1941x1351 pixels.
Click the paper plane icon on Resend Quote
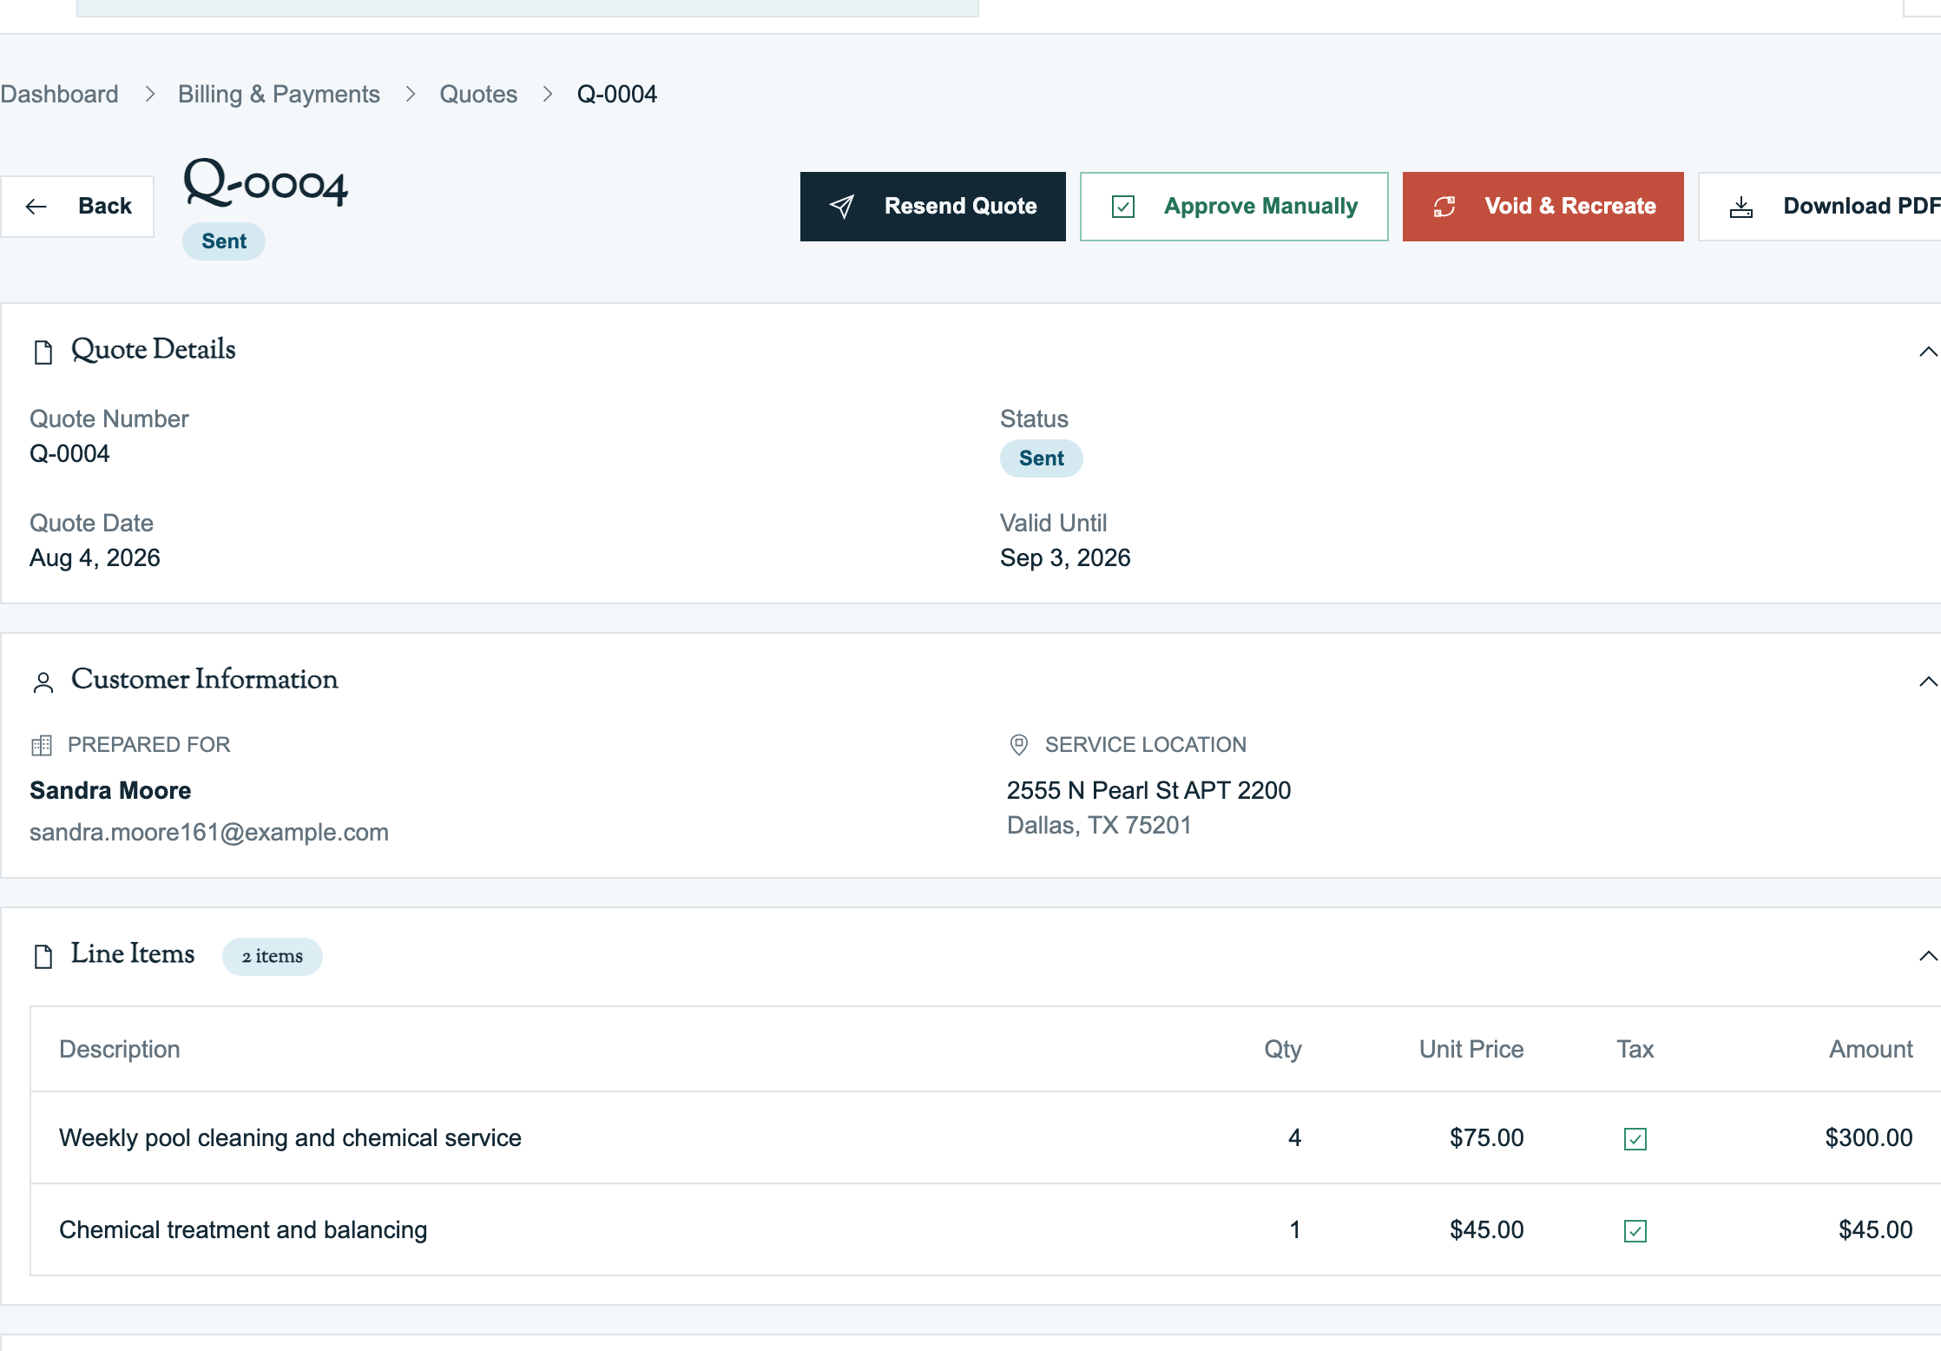coord(841,207)
